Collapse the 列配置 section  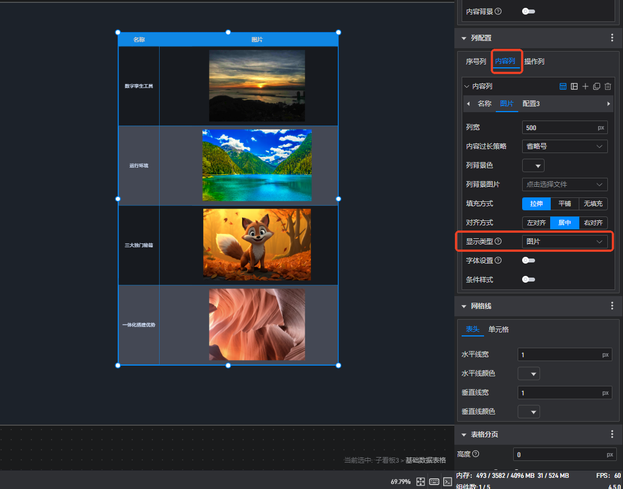[464, 38]
